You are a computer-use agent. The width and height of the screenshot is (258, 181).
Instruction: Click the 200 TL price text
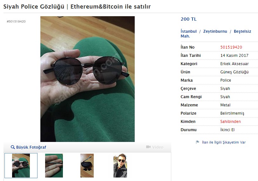coord(188,19)
